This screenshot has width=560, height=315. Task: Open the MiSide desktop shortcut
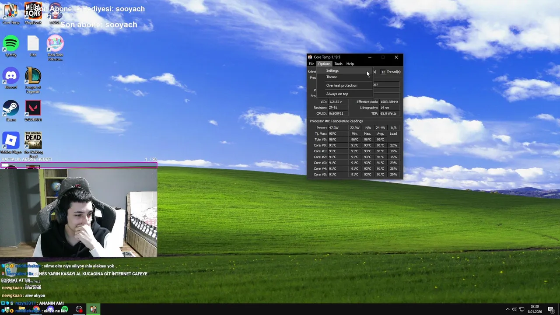tap(55, 14)
